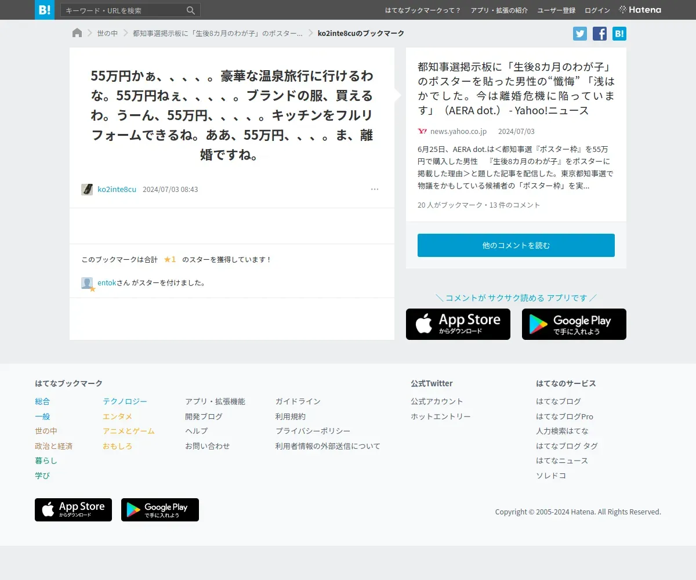
Task: Share on Twitter icon
Action: (x=580, y=33)
